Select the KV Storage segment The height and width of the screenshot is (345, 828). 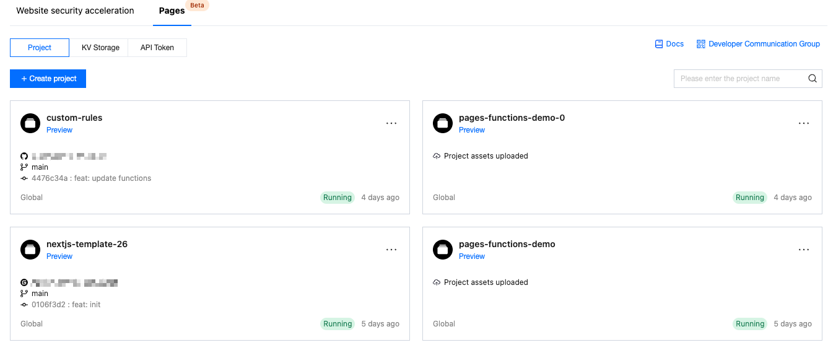[100, 48]
